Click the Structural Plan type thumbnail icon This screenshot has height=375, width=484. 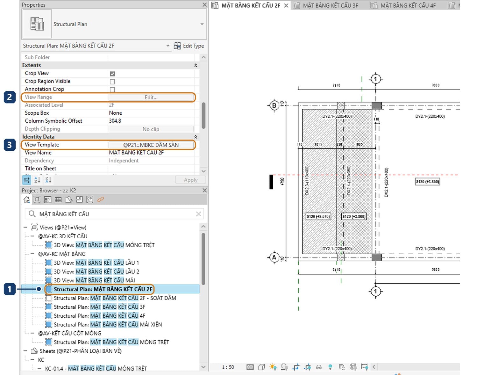(37, 24)
